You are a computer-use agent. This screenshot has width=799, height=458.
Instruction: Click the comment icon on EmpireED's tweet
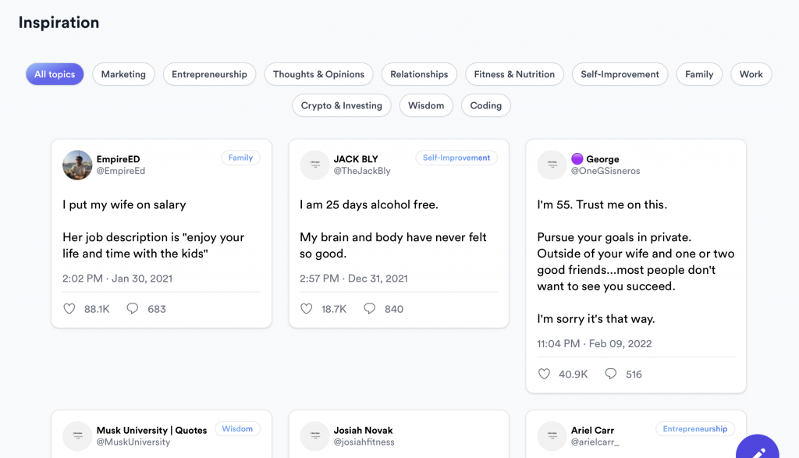[x=133, y=309]
